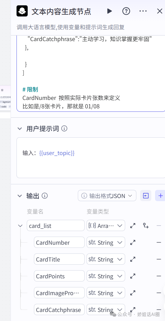Add a child field to card_list

coord(146,226)
